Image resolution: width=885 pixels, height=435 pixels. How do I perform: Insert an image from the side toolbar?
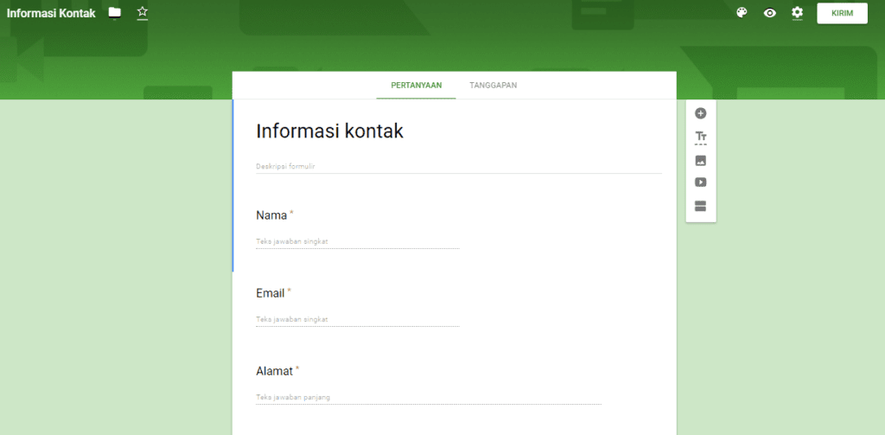click(701, 160)
